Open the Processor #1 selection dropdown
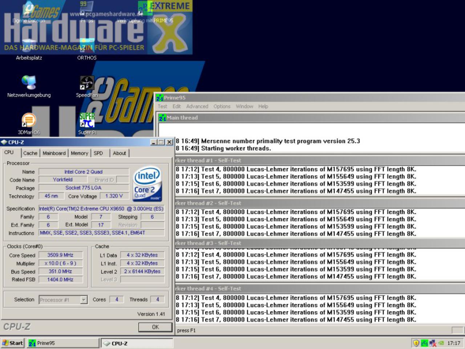 (x=63, y=300)
